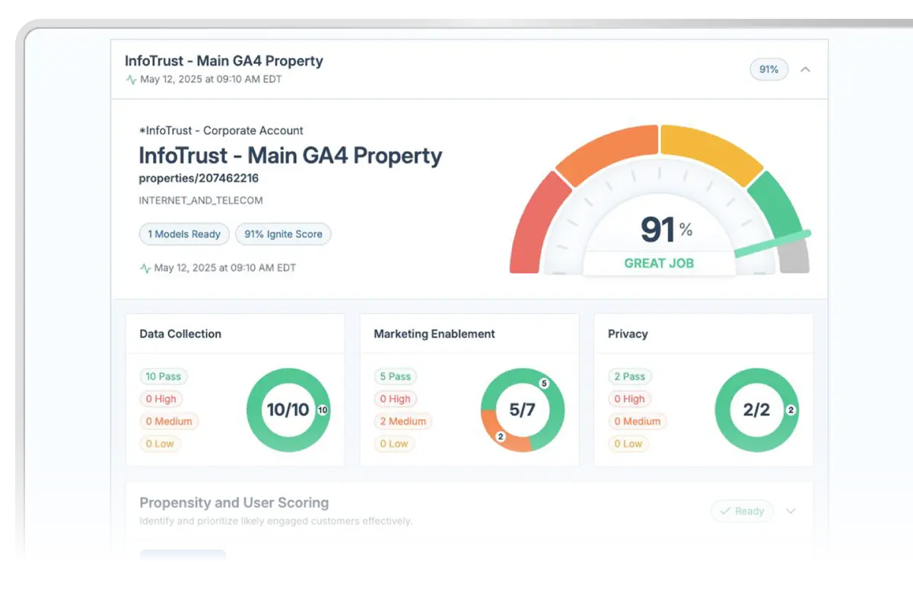Image resolution: width=913 pixels, height=595 pixels.
Task: Click the properties/207462216 identifier text
Action: [x=199, y=179]
